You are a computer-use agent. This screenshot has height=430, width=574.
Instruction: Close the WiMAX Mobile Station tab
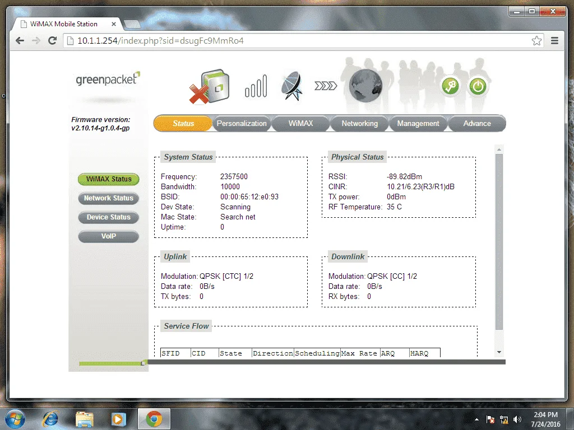[x=113, y=24]
